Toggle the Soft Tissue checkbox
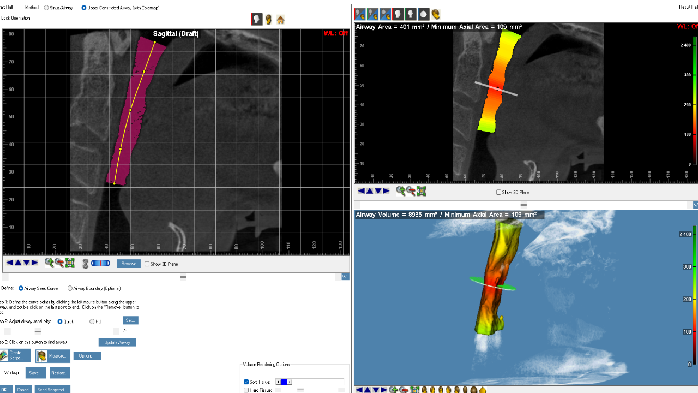This screenshot has width=698, height=393. point(246,382)
